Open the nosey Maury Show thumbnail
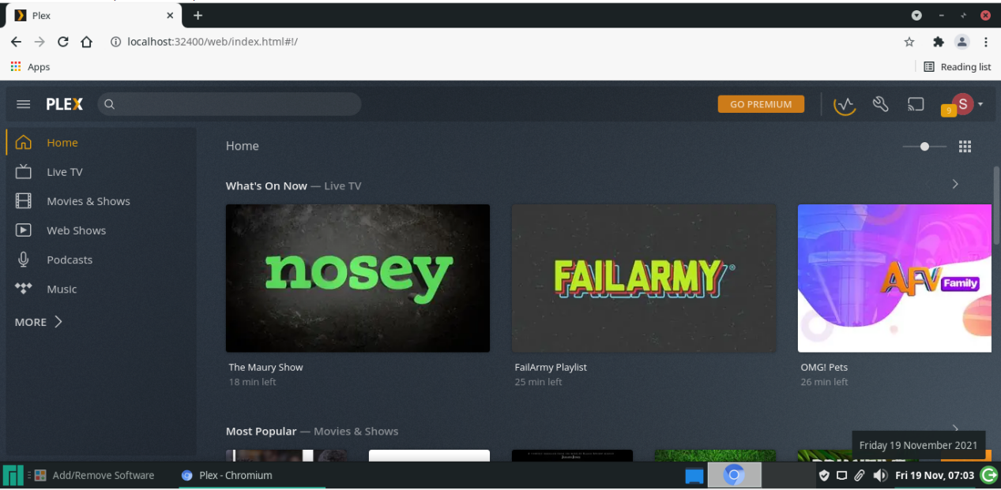The image size is (1001, 490). coord(358,278)
